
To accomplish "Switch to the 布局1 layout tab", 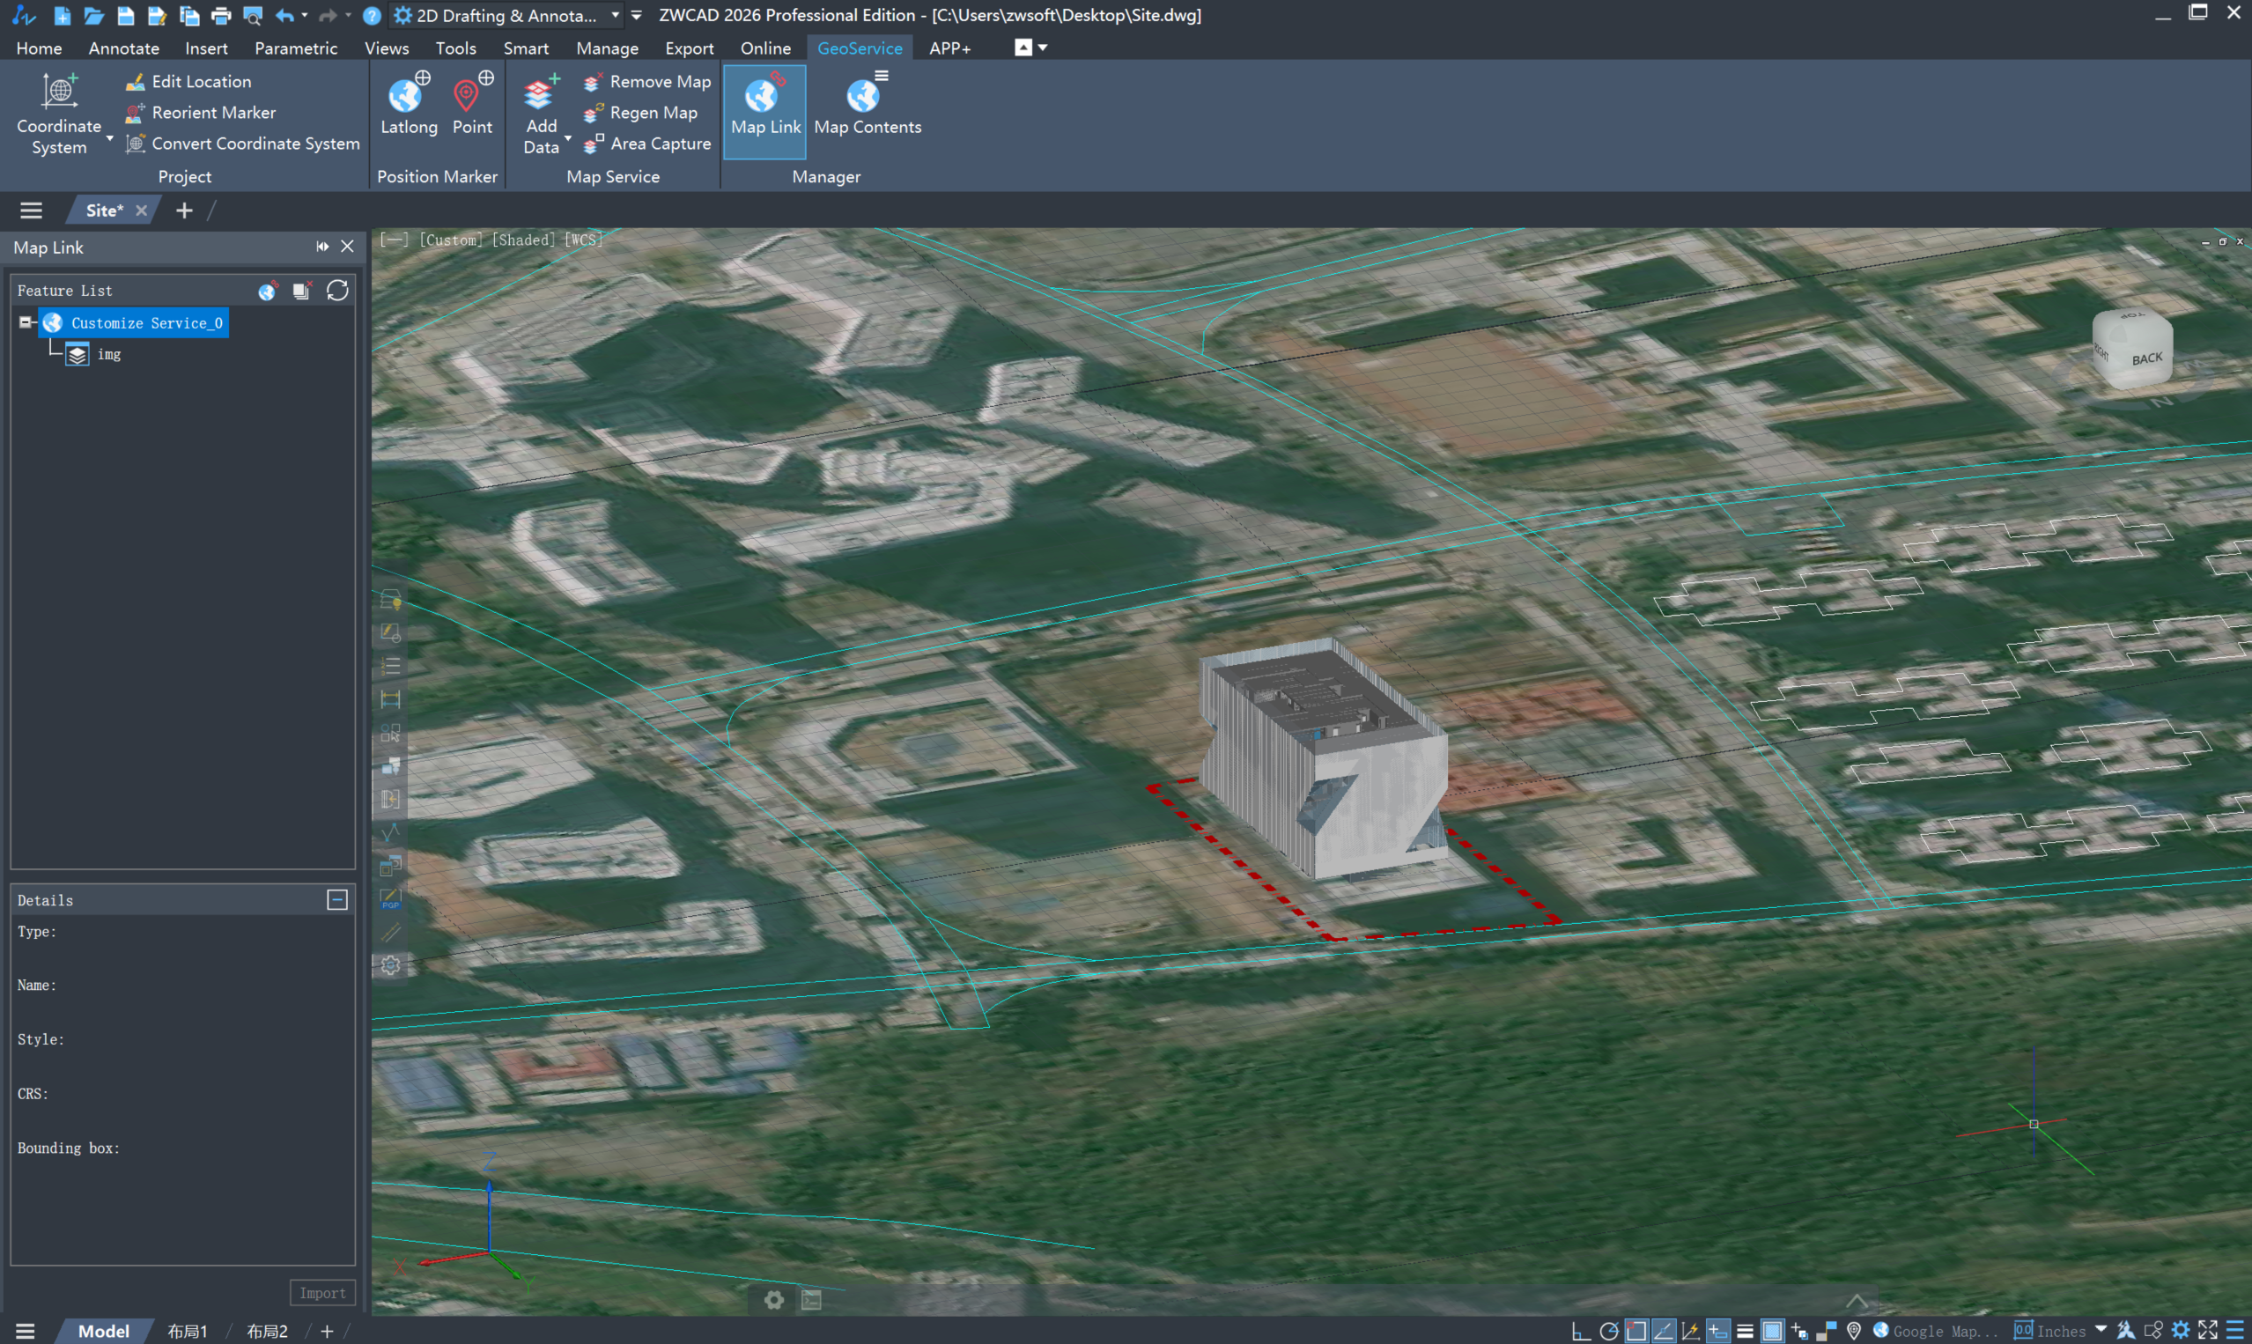I will click(x=188, y=1331).
